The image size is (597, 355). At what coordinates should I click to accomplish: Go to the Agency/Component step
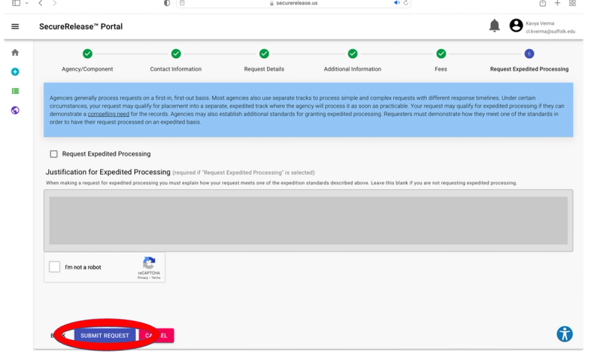(87, 60)
